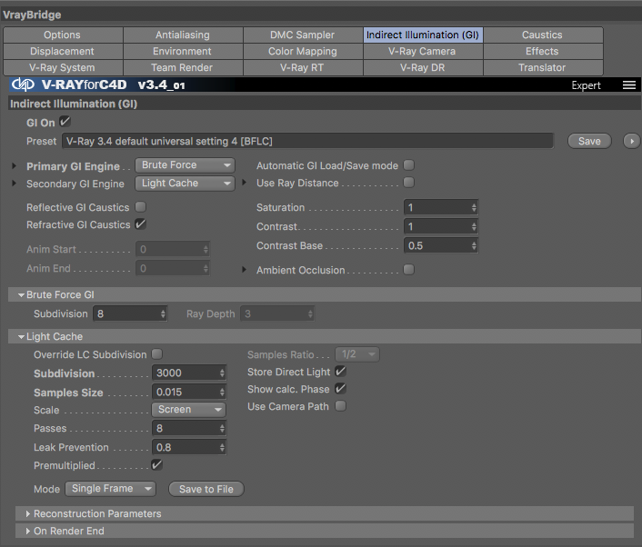The image size is (642, 547).
Task: Click the Brute Force Subdivision stepper arrows
Action: click(163, 313)
